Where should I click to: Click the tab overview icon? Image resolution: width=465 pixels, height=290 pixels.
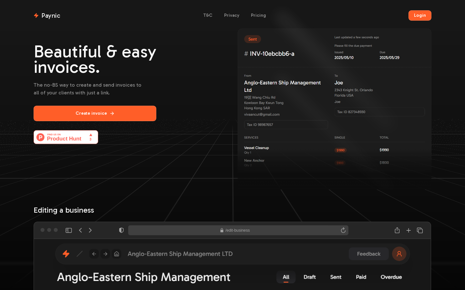coord(420,230)
